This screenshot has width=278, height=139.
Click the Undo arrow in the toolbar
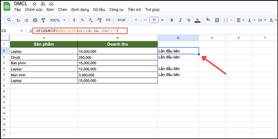pyautogui.click(x=18, y=20)
